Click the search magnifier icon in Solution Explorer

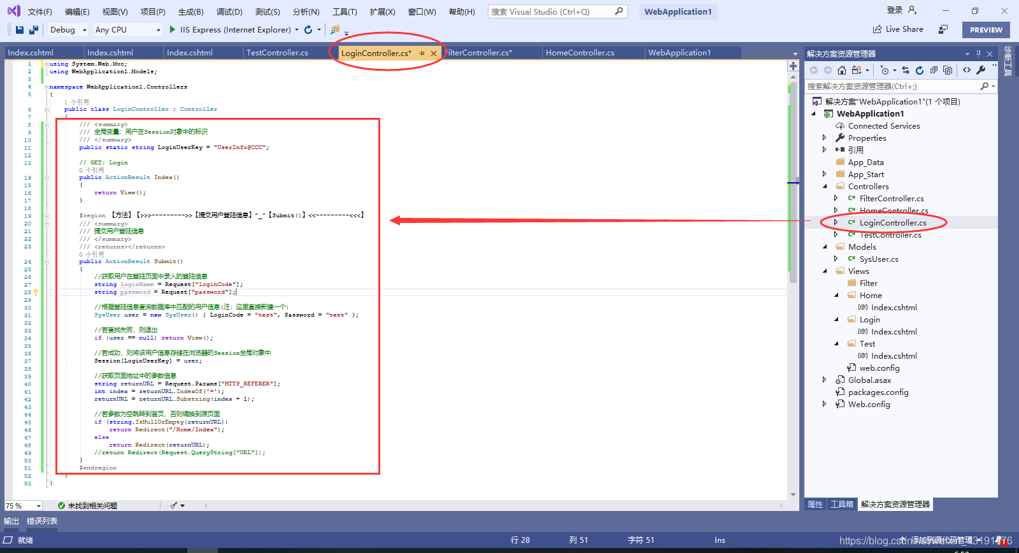[985, 86]
